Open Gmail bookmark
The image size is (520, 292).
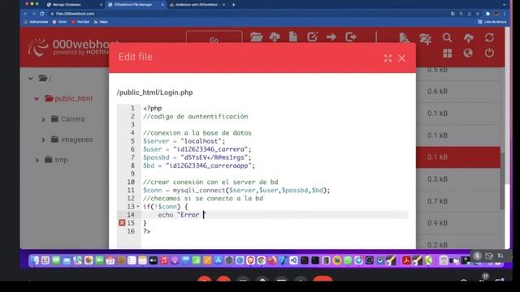pos(60,22)
